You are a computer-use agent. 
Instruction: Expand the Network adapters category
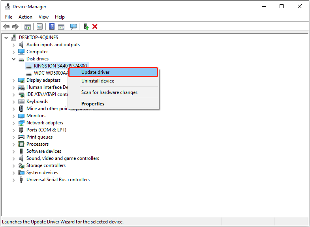click(x=13, y=123)
